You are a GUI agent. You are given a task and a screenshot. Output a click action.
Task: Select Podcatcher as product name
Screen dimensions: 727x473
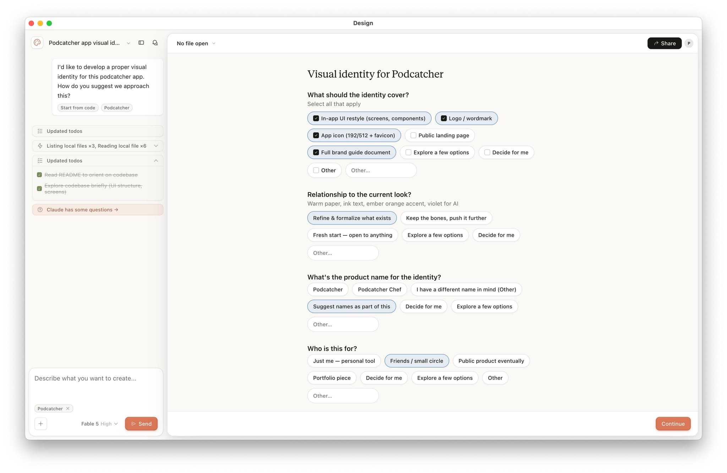click(x=328, y=290)
